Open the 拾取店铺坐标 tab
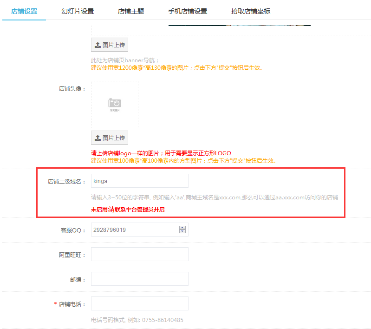This screenshot has width=371, height=329. (x=251, y=11)
